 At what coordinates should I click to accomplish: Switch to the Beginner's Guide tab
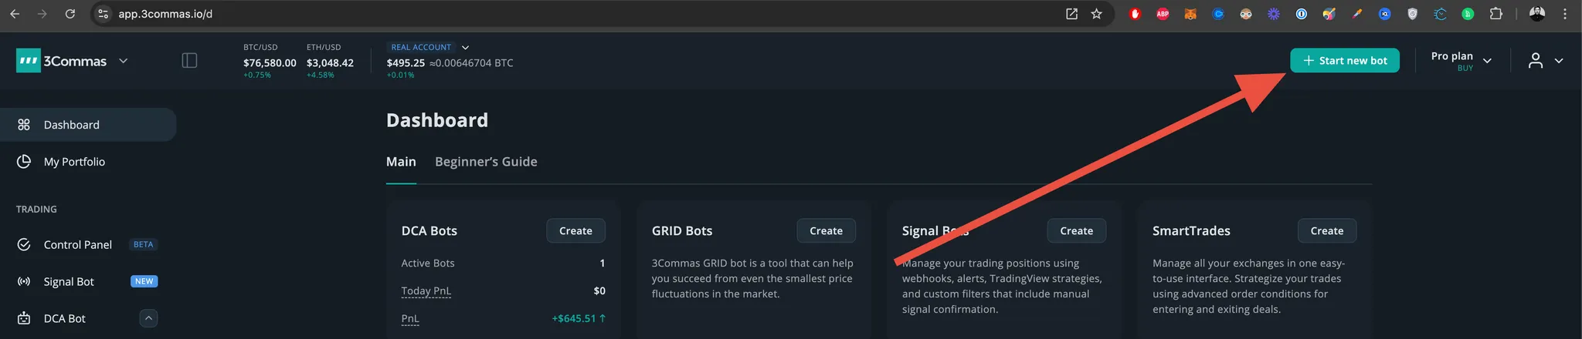[486, 162]
